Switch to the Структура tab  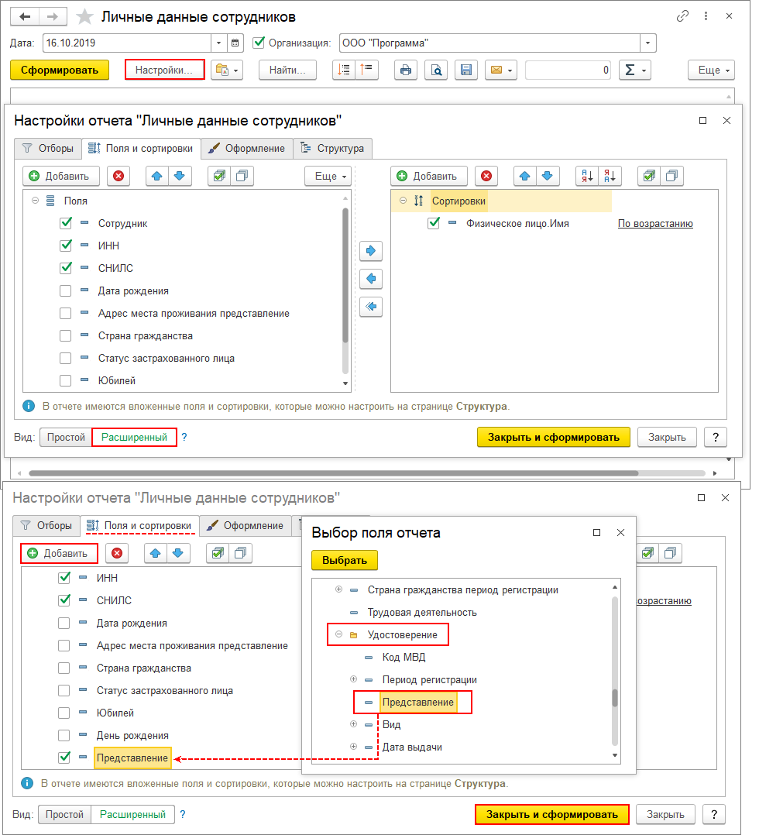tap(332, 148)
